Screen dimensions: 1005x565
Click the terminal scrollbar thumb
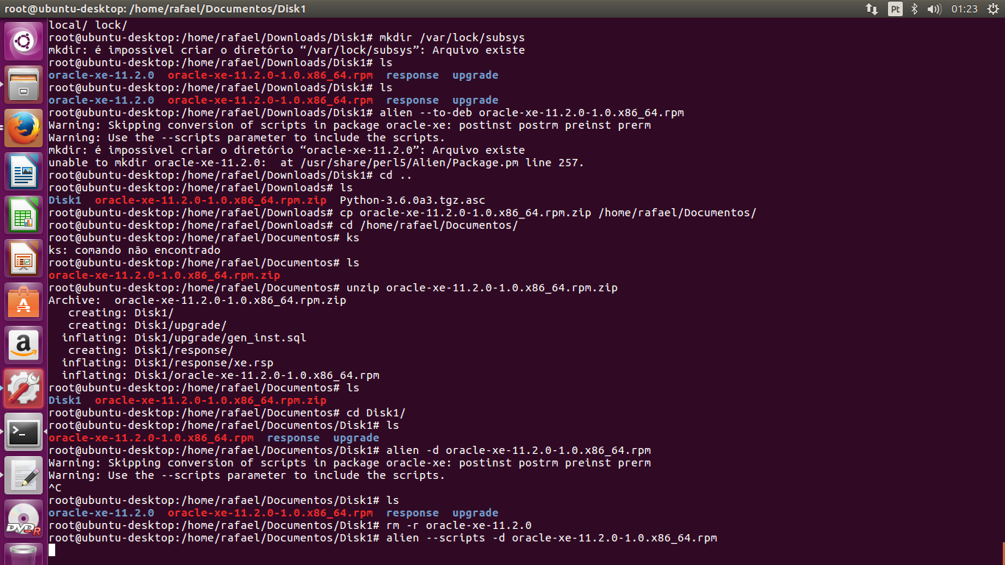click(1002, 553)
